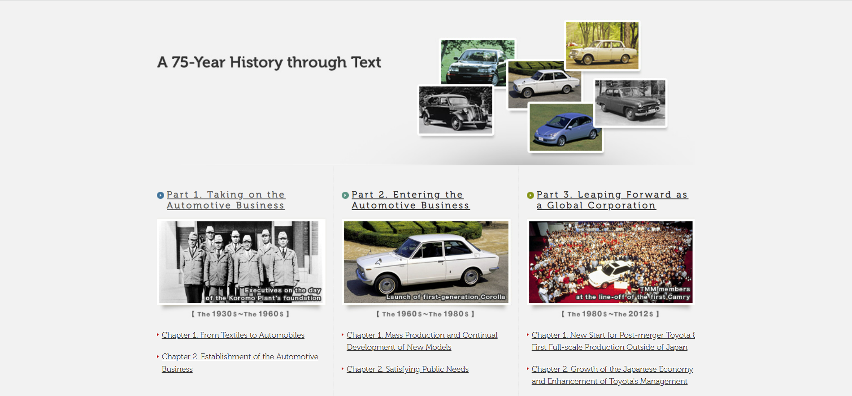The height and width of the screenshot is (396, 852).
Task: Click the Koromo Plant executives photo
Action: [x=241, y=262]
